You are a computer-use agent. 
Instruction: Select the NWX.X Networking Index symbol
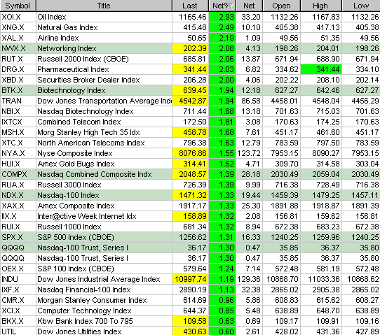tap(18, 48)
